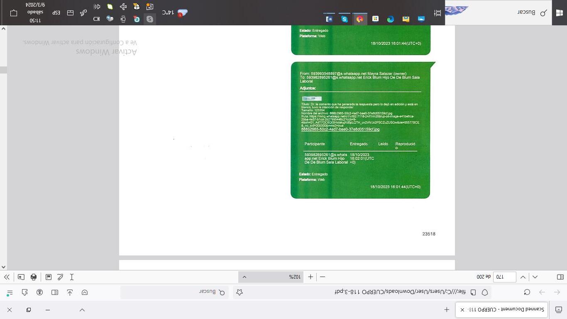Open the battery status tray icon
Image resolution: width=567 pixels, height=319 pixels.
(x=97, y=19)
